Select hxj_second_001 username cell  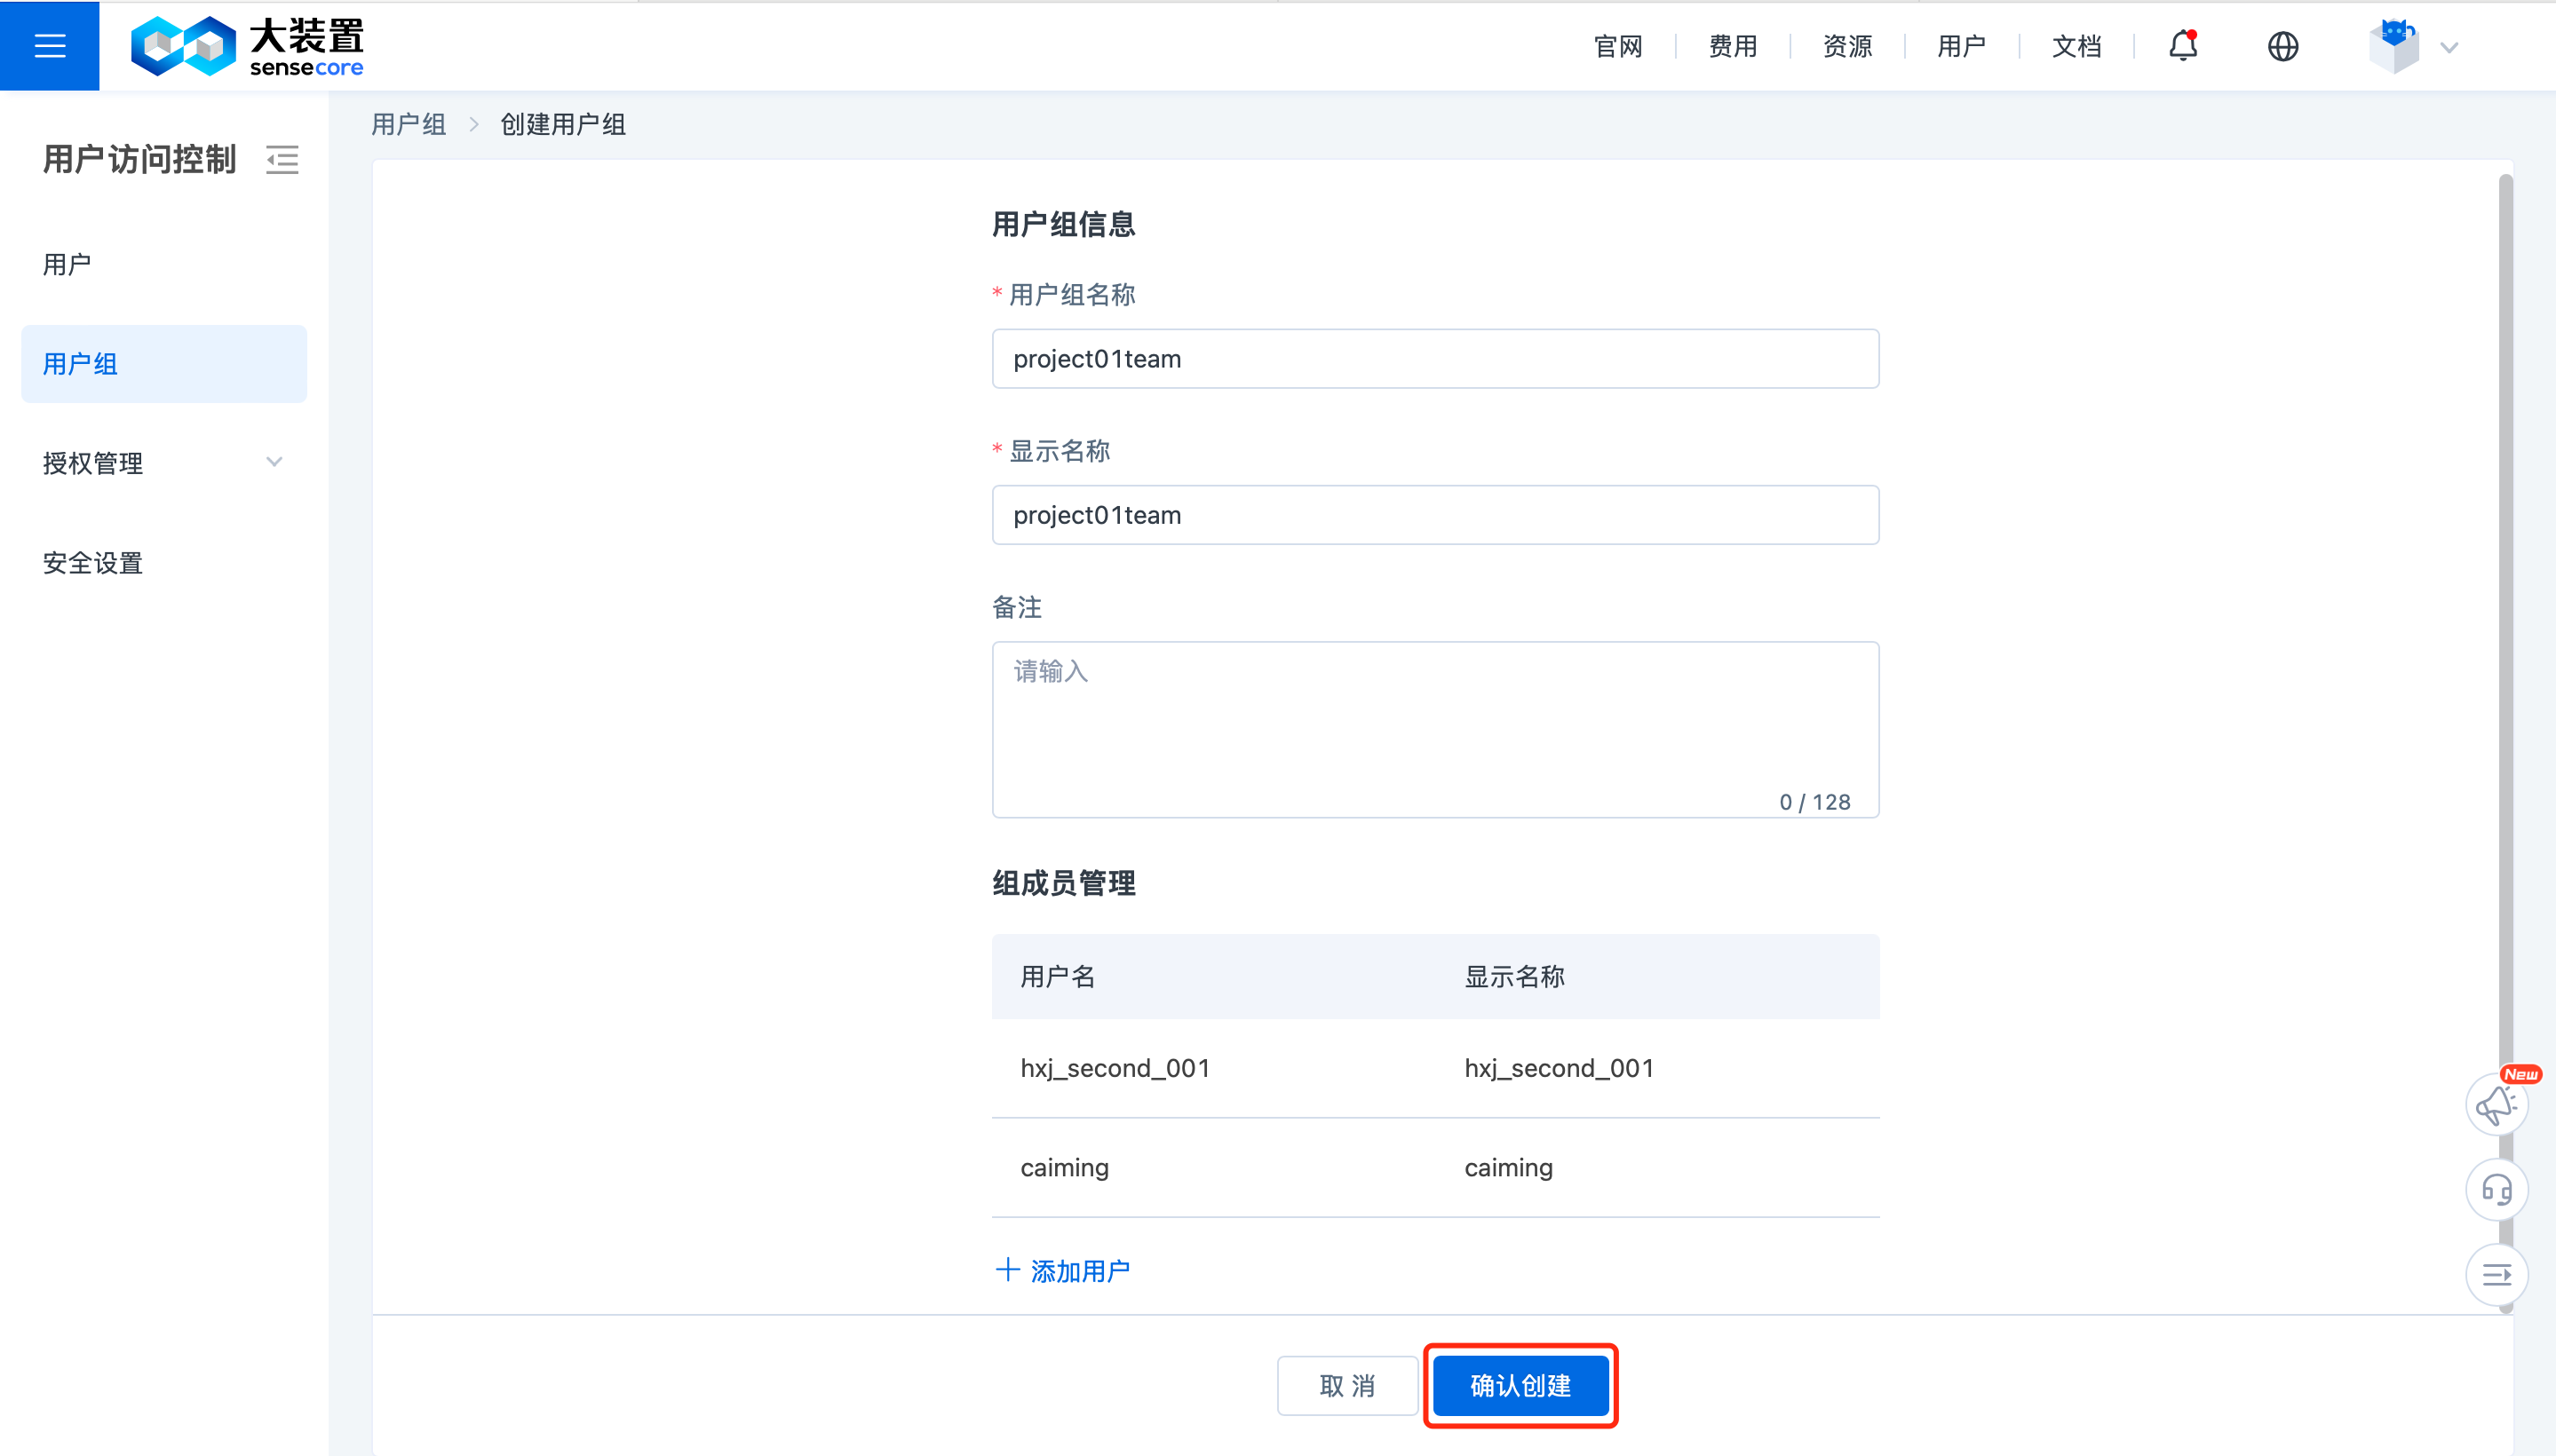(1115, 1068)
